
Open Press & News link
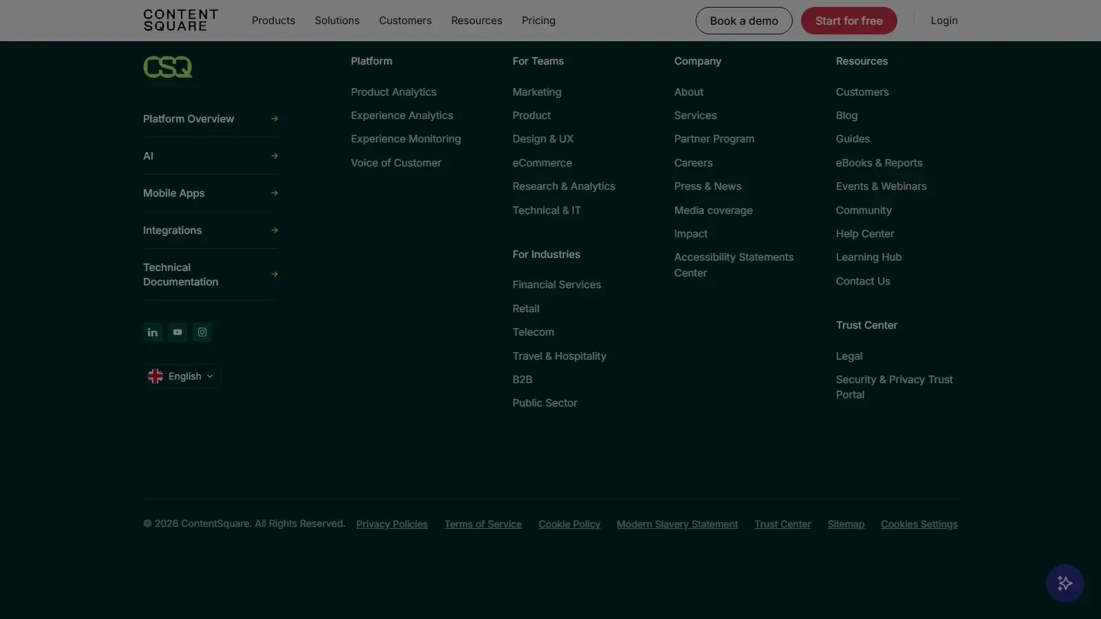point(708,186)
